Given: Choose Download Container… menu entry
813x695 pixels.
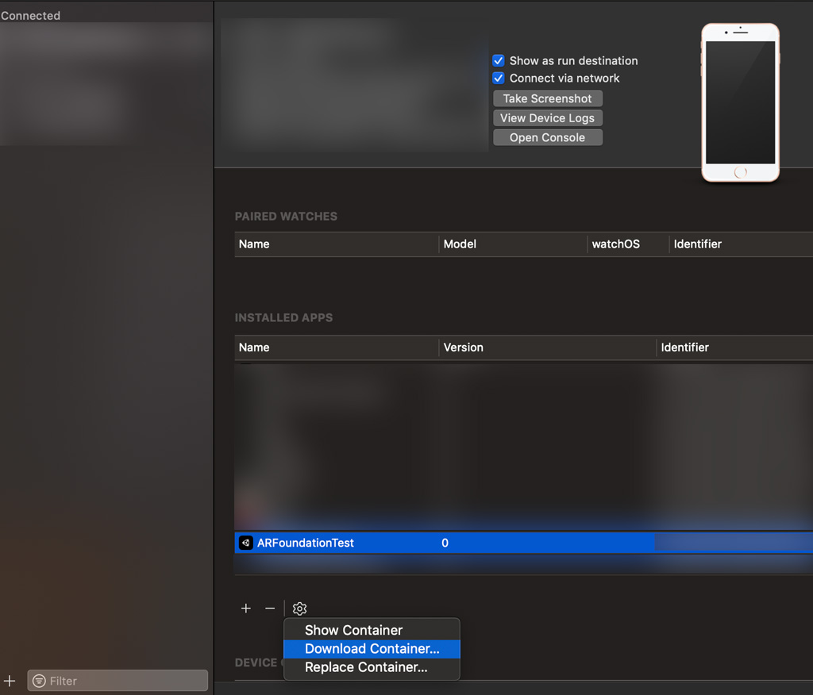Looking at the screenshot, I should [372, 649].
